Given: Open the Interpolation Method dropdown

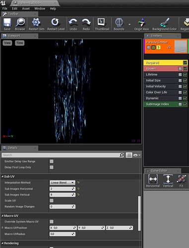Looking at the screenshot, I should click(x=63, y=183).
